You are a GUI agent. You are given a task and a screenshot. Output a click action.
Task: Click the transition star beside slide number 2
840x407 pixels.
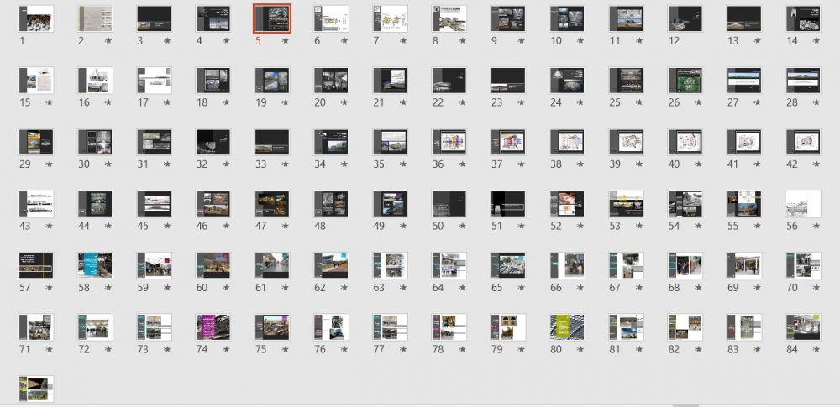tap(108, 40)
